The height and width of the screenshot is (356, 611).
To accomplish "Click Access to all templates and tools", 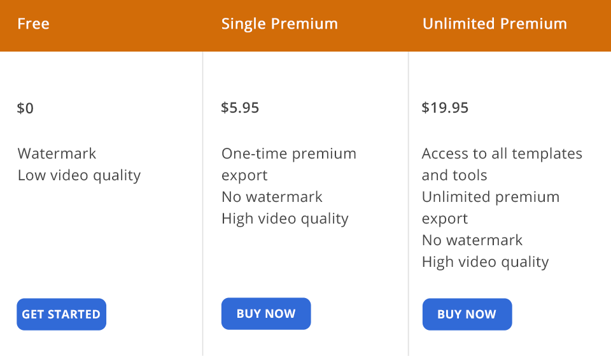I will 502,164.
